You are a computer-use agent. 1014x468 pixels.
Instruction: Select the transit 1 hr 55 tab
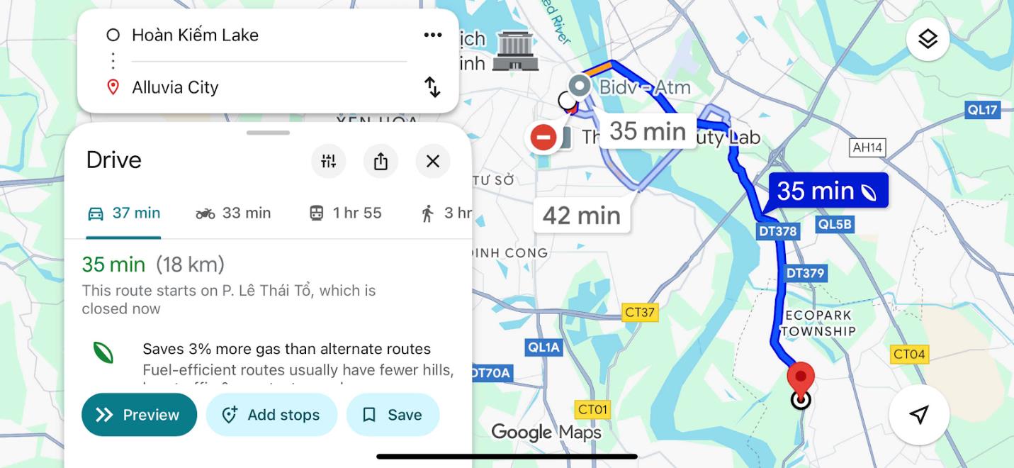(345, 213)
